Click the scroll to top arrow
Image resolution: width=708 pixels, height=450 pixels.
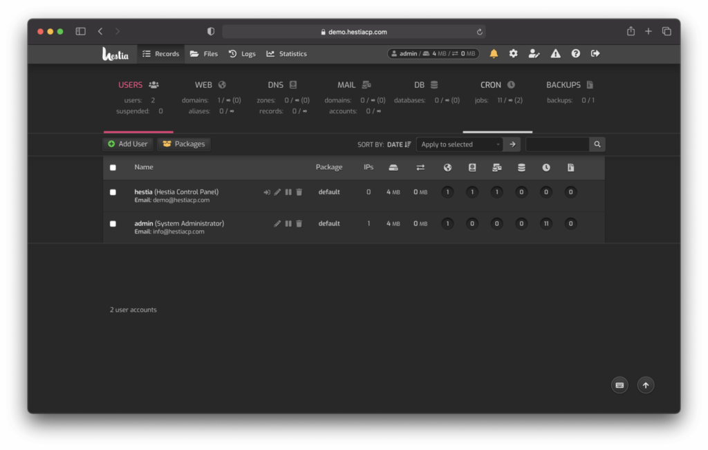(x=646, y=385)
